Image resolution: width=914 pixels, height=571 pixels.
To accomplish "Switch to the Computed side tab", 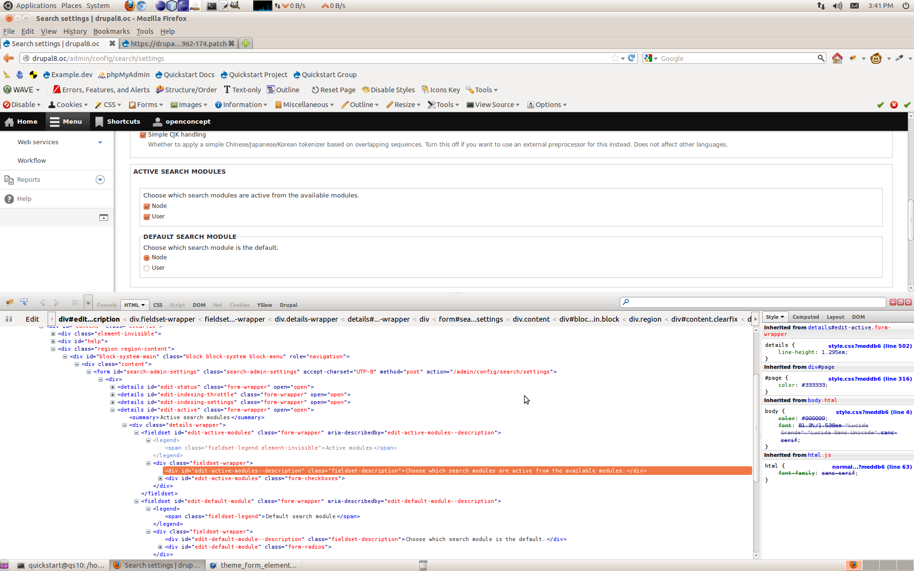I will (x=805, y=317).
